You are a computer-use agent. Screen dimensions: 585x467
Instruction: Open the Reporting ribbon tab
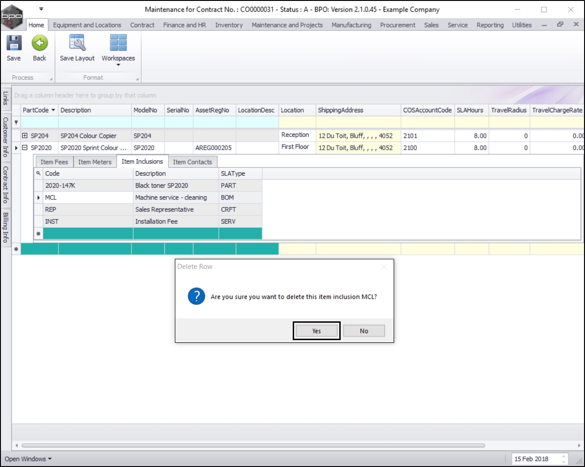[x=490, y=25]
